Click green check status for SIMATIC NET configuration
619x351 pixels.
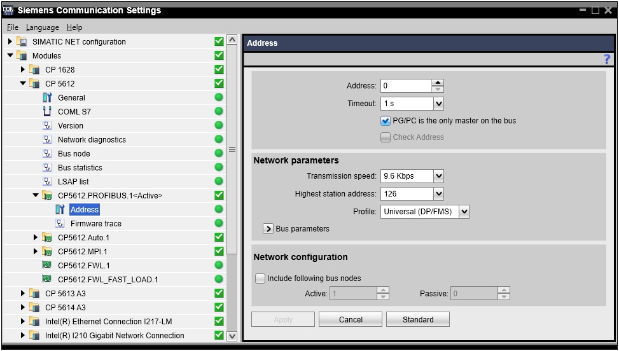coord(219,41)
